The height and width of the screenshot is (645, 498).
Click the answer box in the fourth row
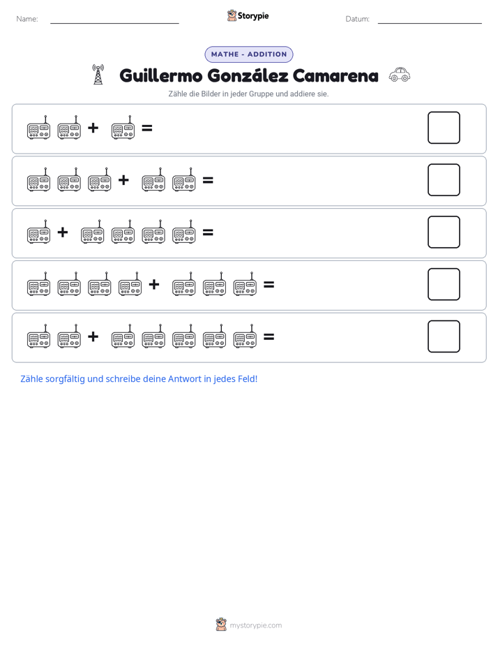(x=444, y=284)
